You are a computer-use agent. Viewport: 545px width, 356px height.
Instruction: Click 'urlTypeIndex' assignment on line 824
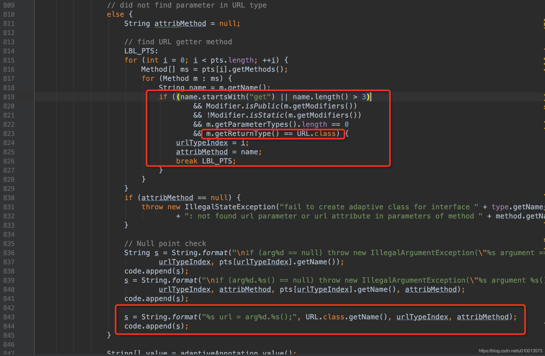tap(202, 143)
